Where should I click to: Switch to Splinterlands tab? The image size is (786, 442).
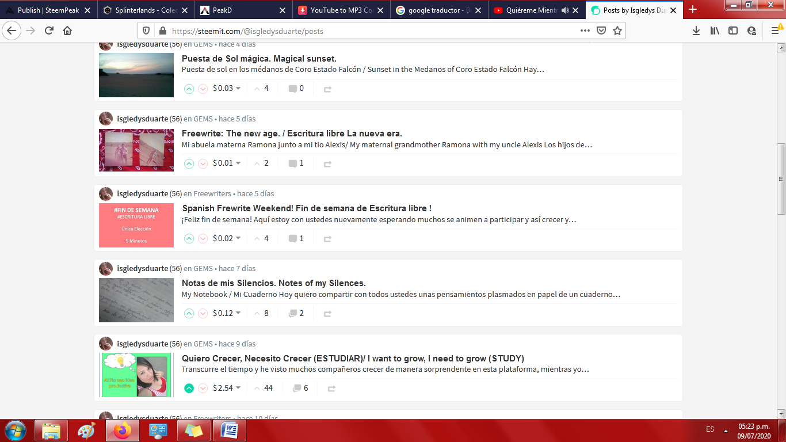146,10
